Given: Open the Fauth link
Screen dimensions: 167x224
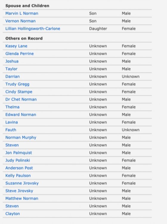Looking at the screenshot, I should tap(11, 130).
